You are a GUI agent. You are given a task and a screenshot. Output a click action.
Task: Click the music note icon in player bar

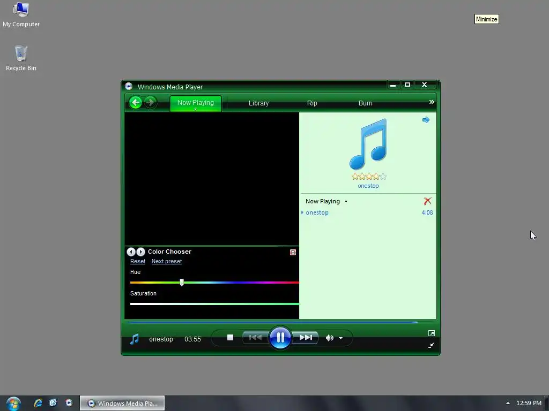[135, 339]
